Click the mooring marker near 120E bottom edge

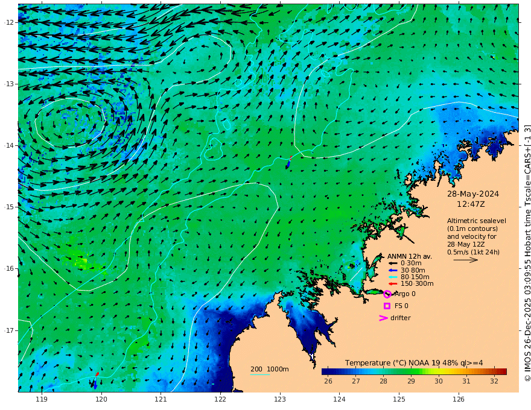coord(95,380)
